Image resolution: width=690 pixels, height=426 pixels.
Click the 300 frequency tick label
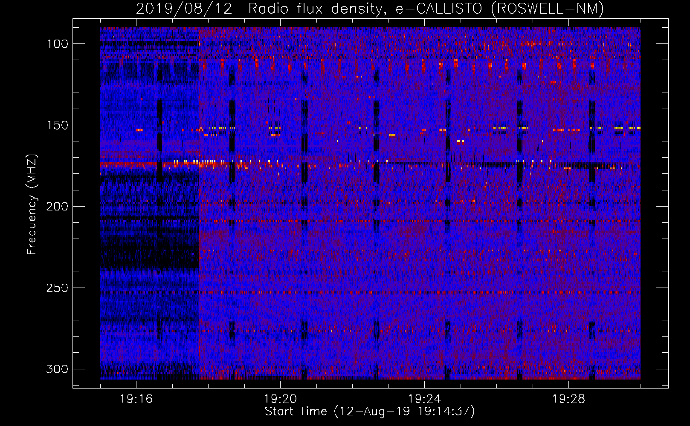point(57,369)
